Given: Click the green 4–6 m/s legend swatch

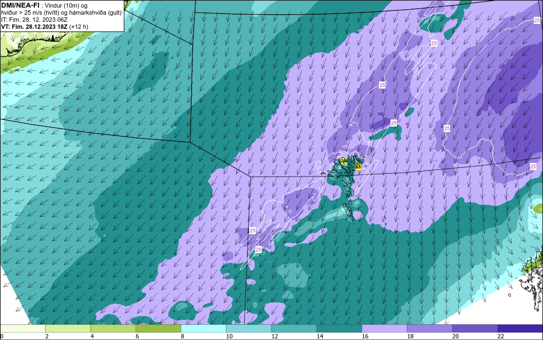Looking at the screenshot, I should 113,329.
